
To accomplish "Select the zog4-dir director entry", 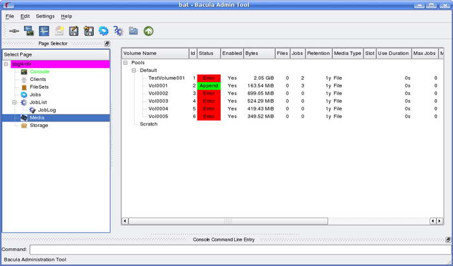I will tap(60, 64).
